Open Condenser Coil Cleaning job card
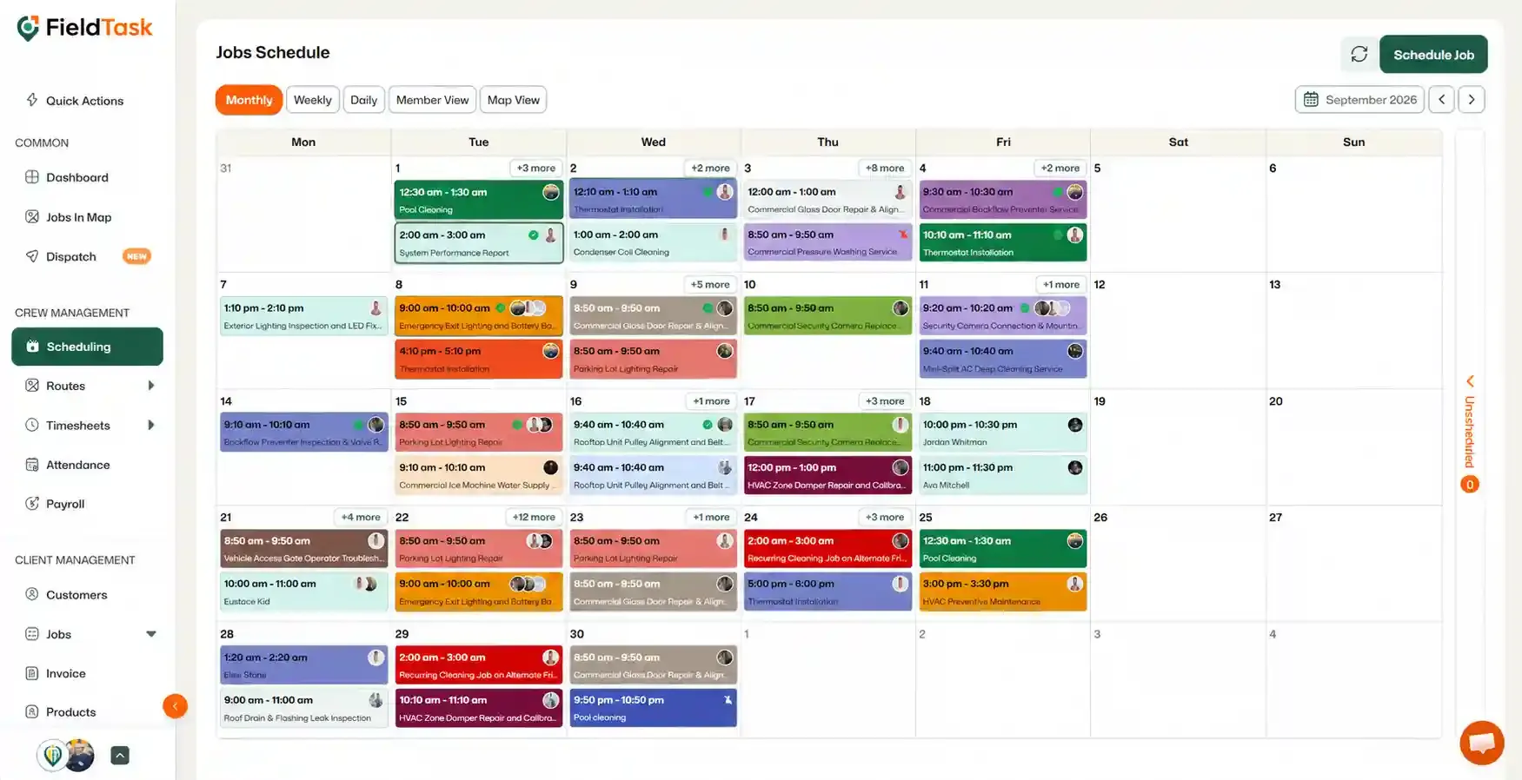The height and width of the screenshot is (780, 1522). click(653, 243)
